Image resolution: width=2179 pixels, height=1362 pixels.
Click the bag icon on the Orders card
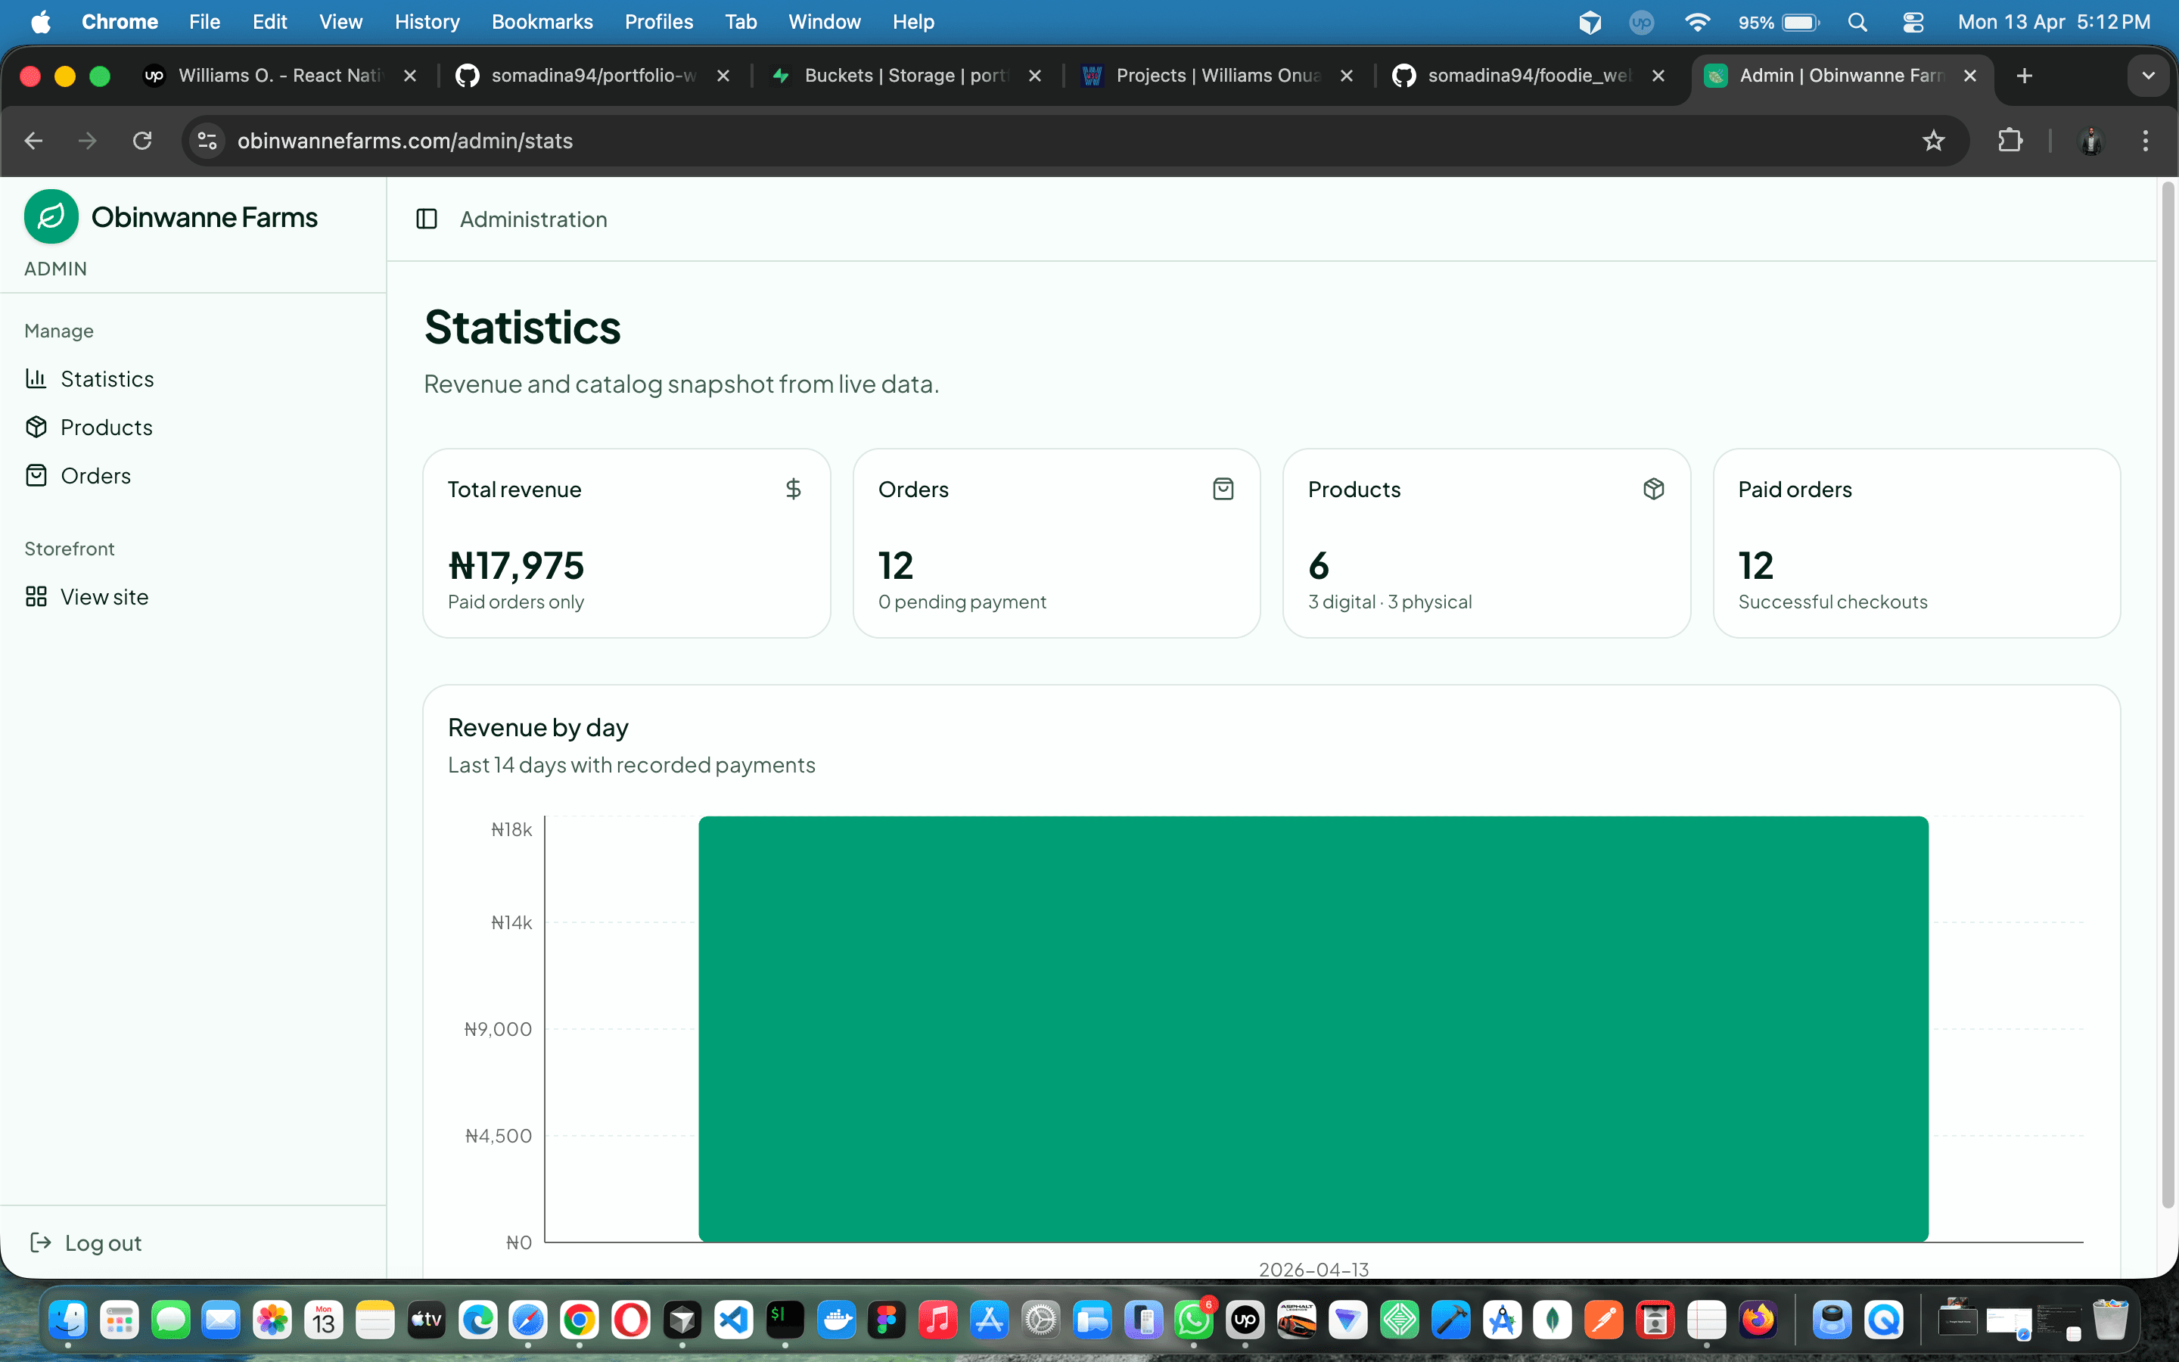[1223, 488]
